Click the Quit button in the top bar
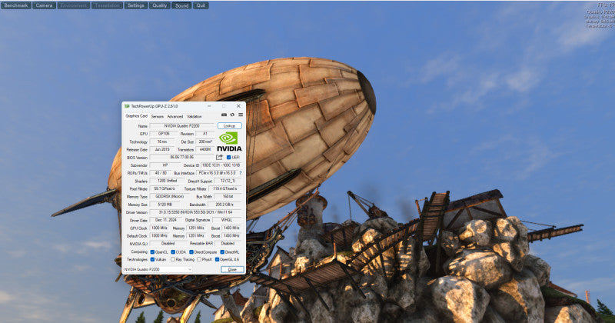Viewport: 615px width, 323px height. click(201, 5)
